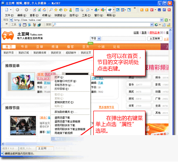Open the 频道 navigation tab
The height and width of the screenshot is (162, 178).
(x=55, y=47)
